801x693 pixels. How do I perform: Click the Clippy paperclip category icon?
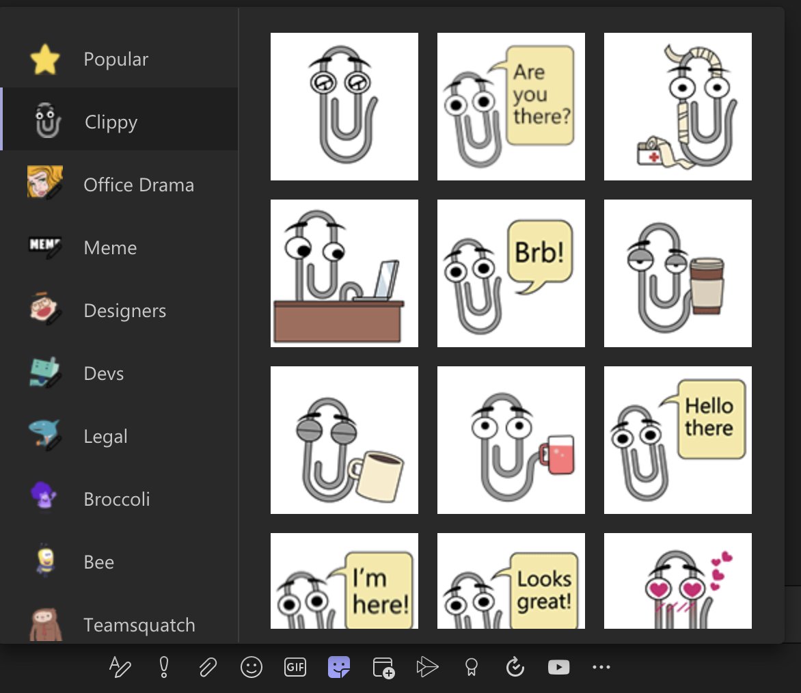(x=48, y=120)
